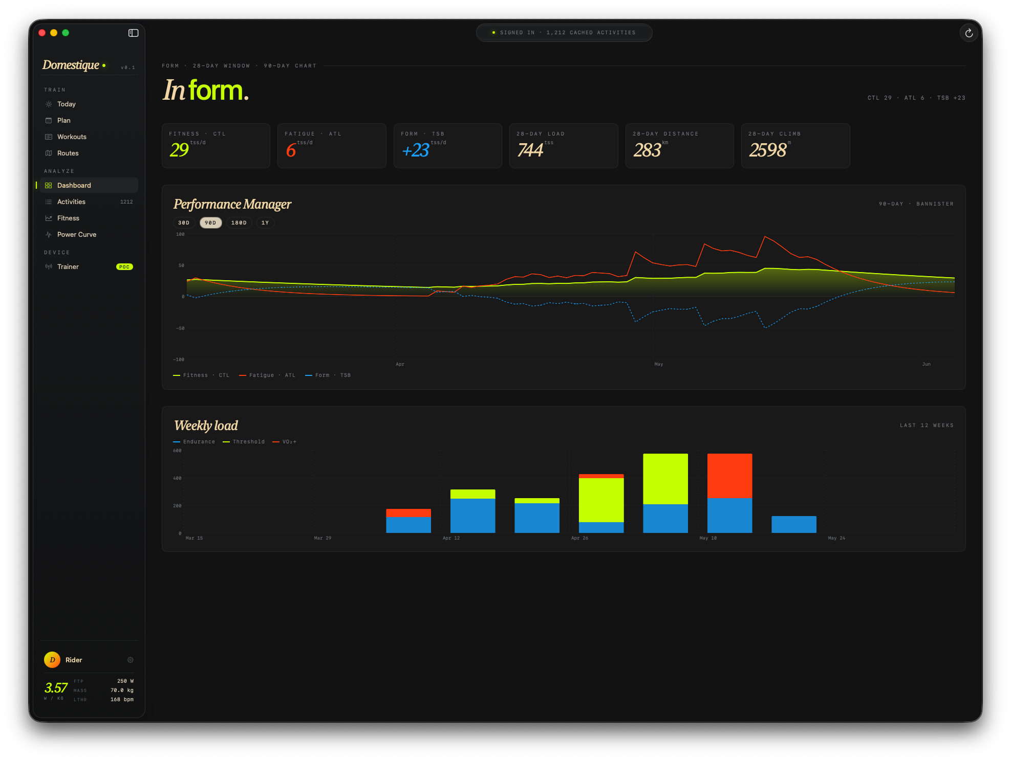Switch chart range to 1Y
Screen dimensions: 1011x760
(265, 222)
